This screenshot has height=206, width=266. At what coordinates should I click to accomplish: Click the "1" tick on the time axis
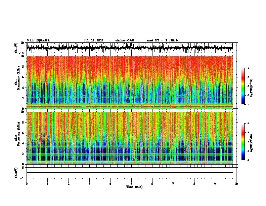(47, 184)
